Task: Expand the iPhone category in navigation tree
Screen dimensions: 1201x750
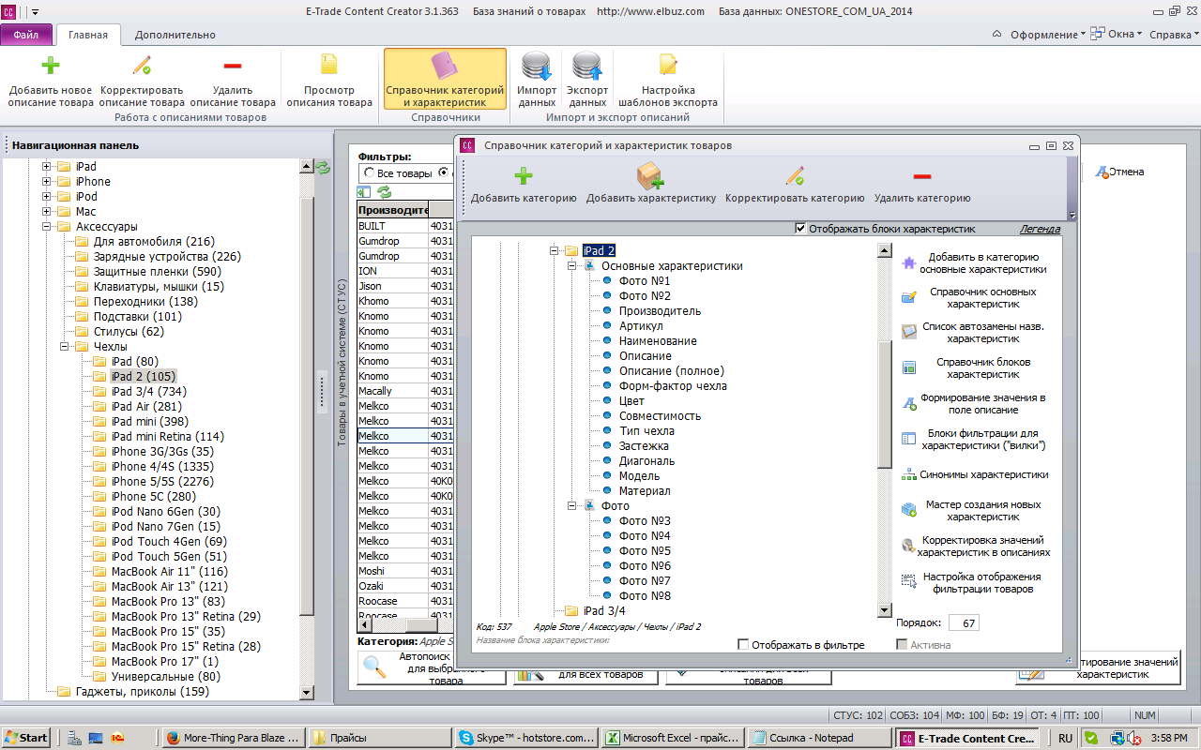Action: (x=46, y=182)
